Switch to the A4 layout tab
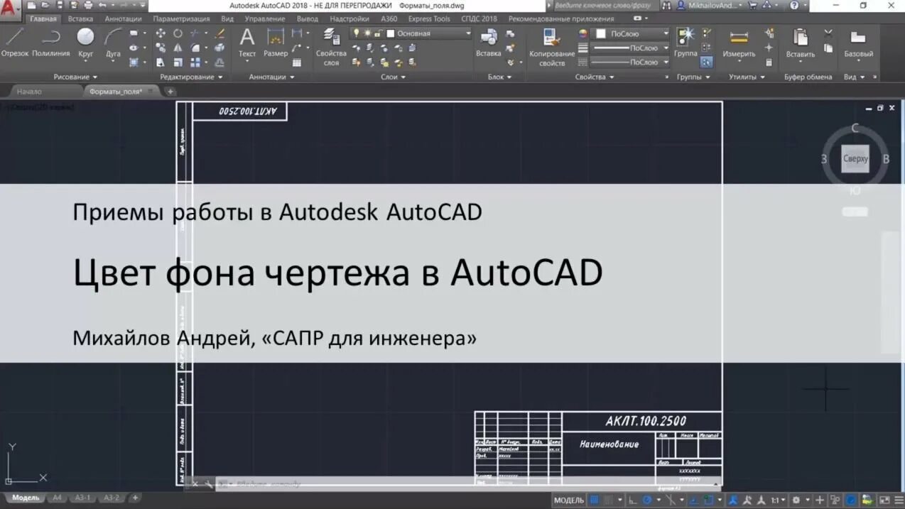 point(58,498)
